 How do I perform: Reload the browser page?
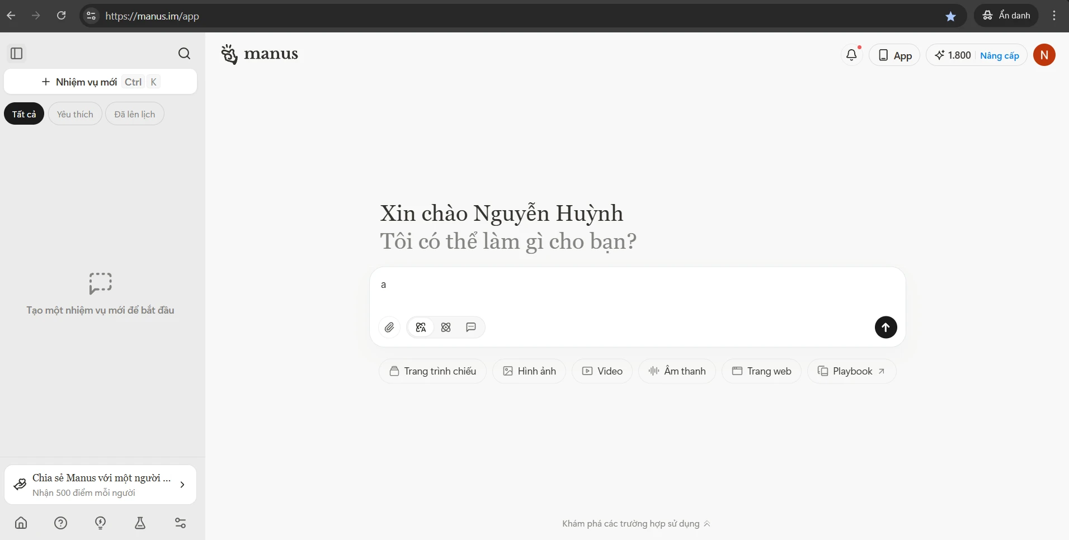62,16
